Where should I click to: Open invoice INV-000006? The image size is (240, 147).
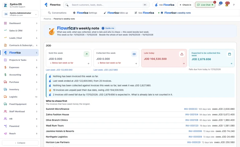click(195, 131)
